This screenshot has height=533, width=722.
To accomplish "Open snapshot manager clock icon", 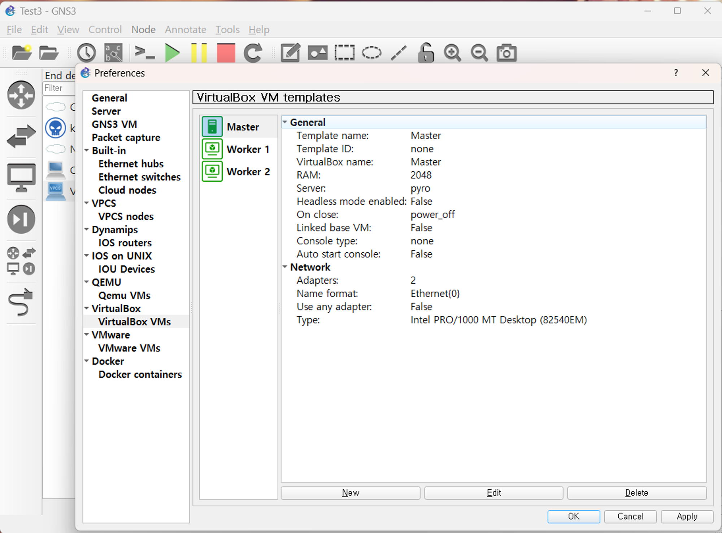I will tap(86, 53).
